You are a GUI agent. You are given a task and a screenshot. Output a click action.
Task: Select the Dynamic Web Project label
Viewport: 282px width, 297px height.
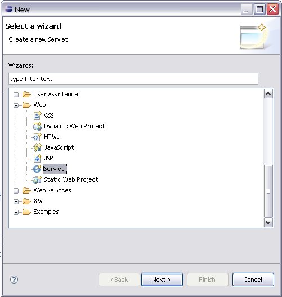tap(74, 126)
